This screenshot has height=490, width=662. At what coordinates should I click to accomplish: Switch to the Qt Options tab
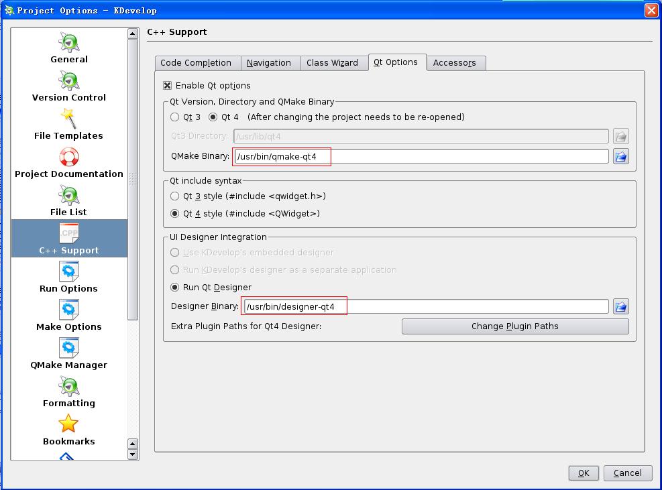point(397,62)
